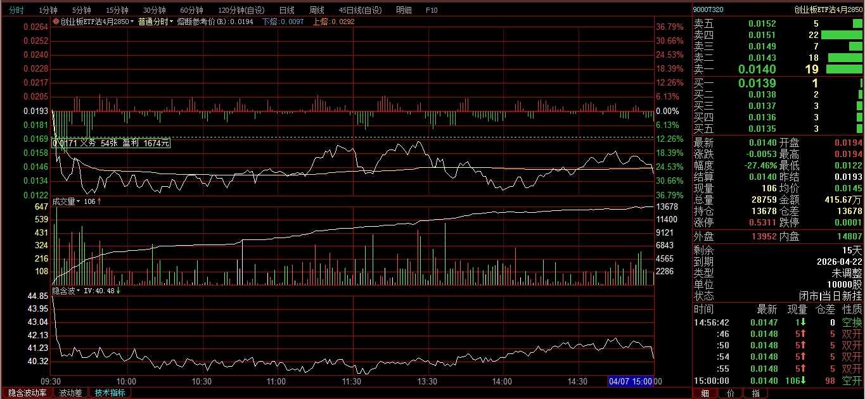Image resolution: width=865 pixels, height=399 pixels.
Task: Switch to the 价 price tab
Action: tap(730, 393)
